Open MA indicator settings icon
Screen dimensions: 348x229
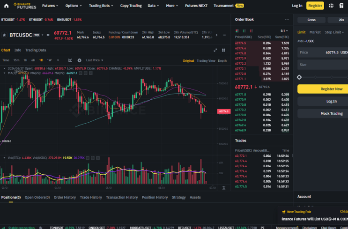click(85, 73)
